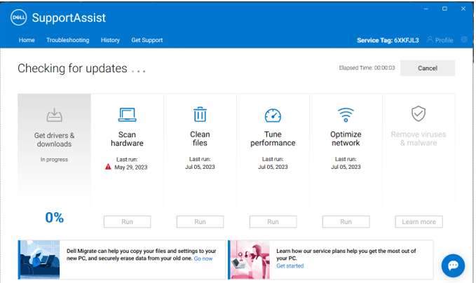Click the 0% progress indicator
Screen dimensions: 476x283
point(55,217)
